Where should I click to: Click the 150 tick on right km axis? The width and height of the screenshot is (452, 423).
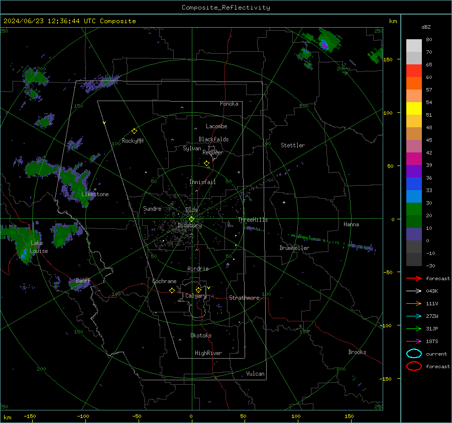tap(388, 59)
